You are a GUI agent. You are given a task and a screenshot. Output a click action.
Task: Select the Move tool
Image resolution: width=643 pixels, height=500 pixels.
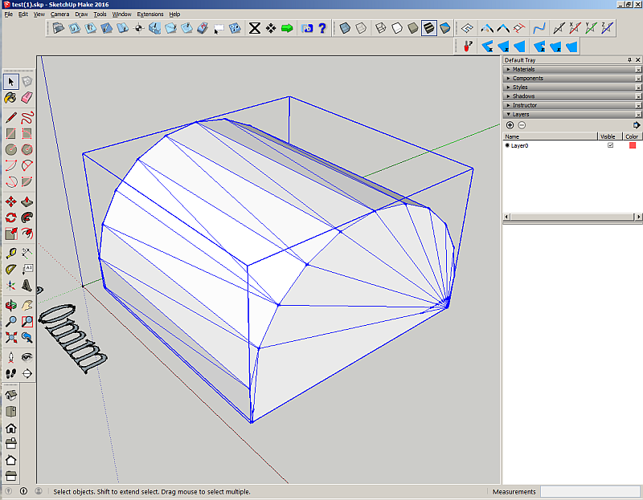pyautogui.click(x=10, y=201)
